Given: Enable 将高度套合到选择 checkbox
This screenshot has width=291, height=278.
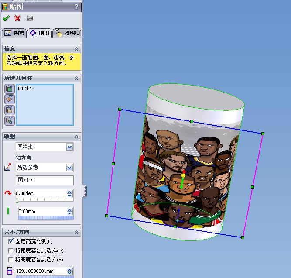Looking at the screenshot, I should coord(10,260).
